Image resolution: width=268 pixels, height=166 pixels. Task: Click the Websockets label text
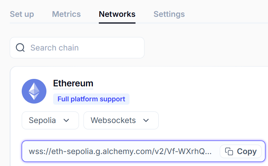(x=113, y=120)
